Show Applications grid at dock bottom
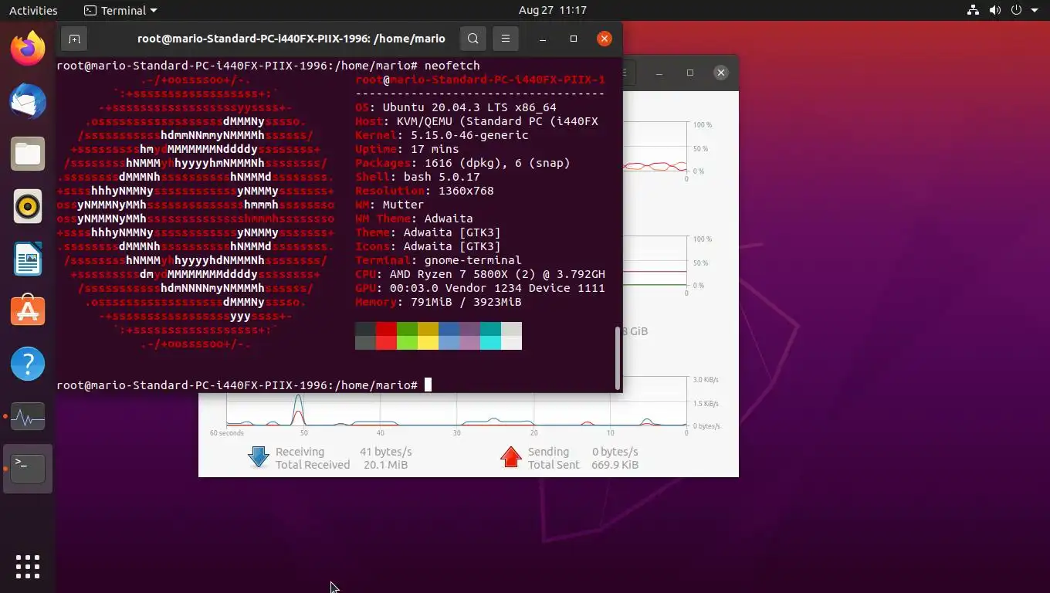This screenshot has width=1050, height=593. click(28, 566)
